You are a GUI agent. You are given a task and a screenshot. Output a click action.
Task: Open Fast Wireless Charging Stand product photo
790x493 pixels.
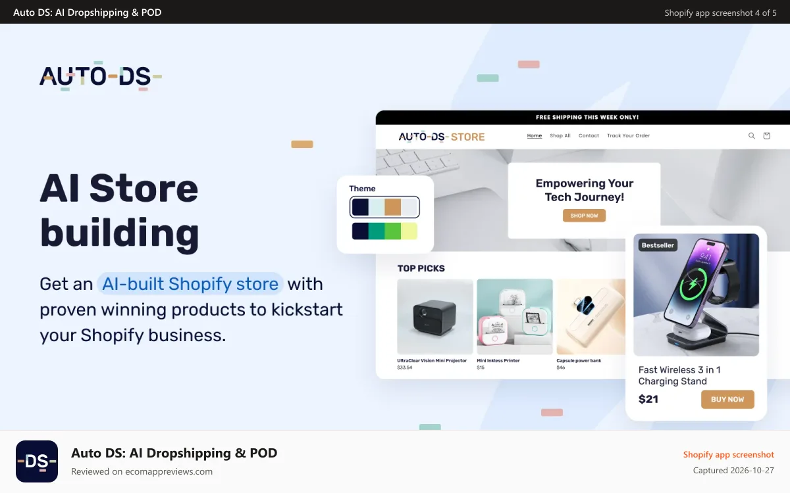(696, 295)
